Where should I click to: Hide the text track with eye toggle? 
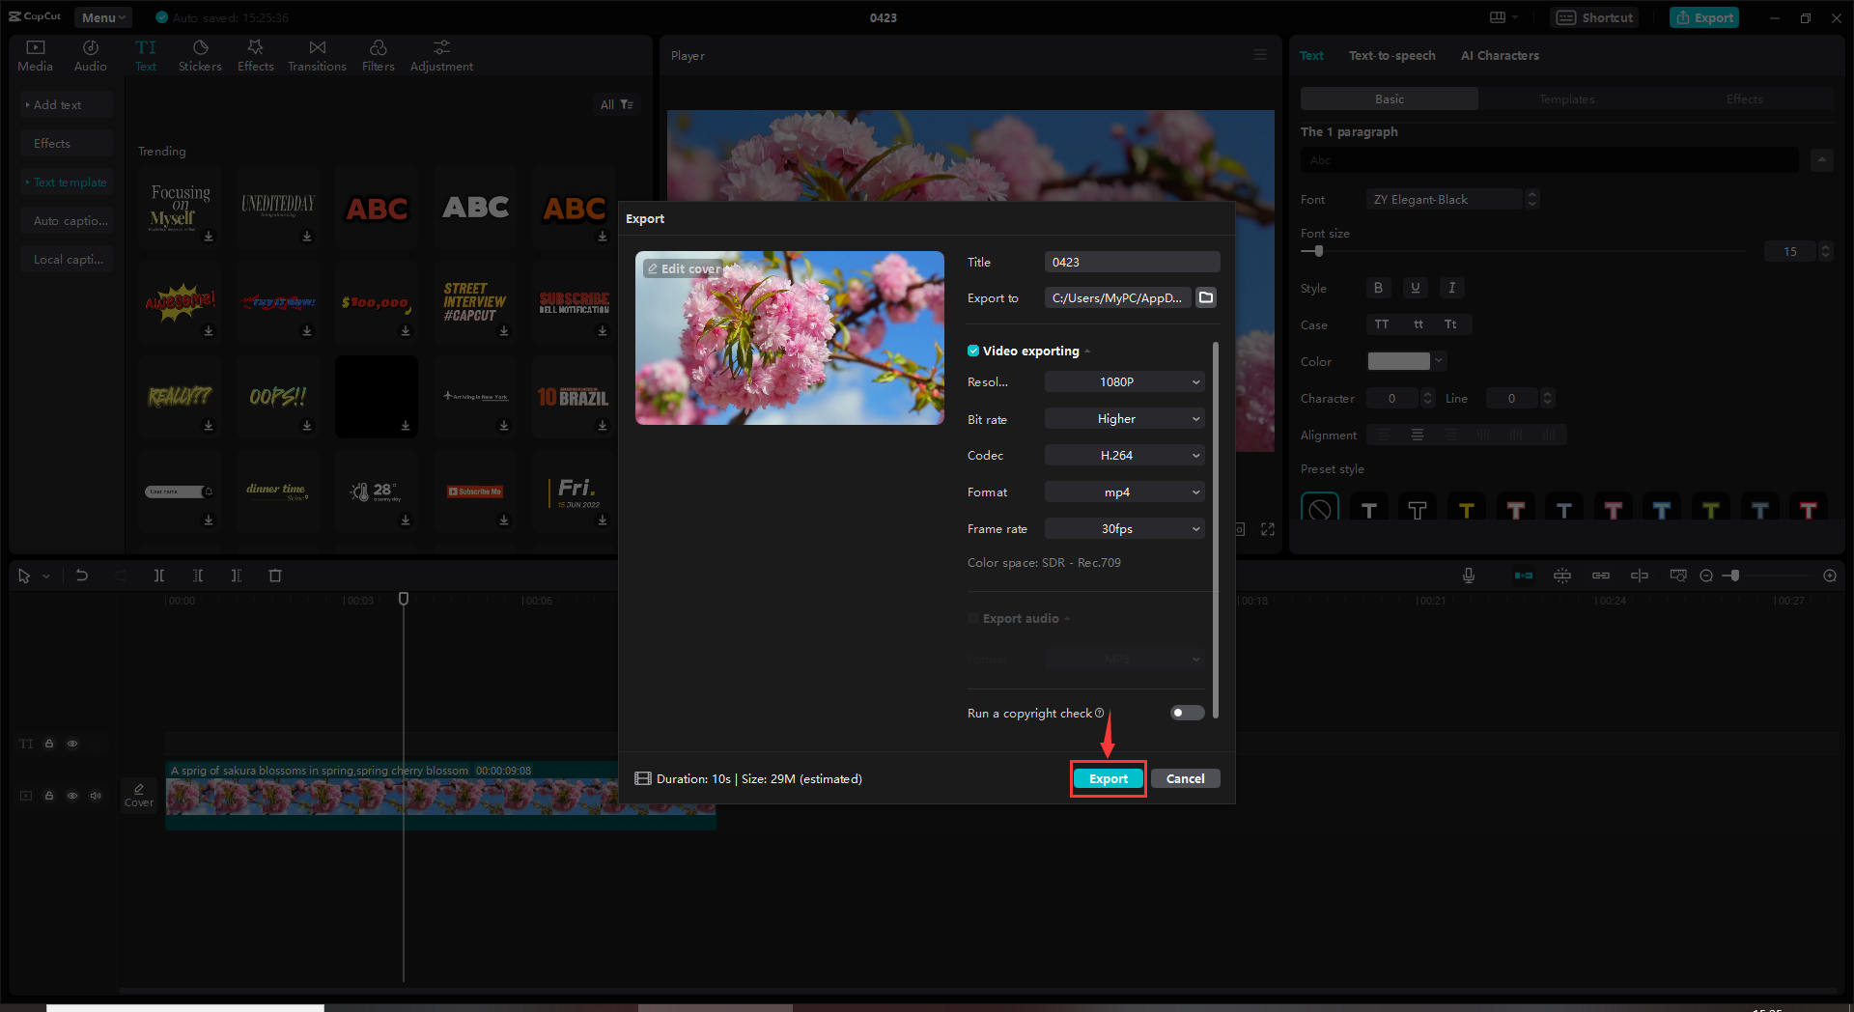tap(72, 744)
